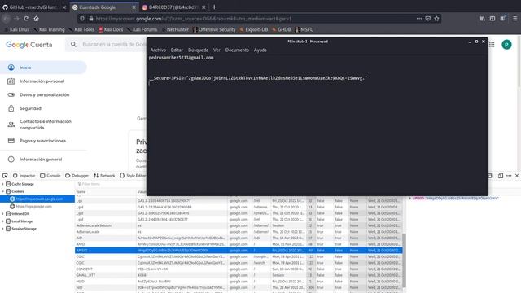This screenshot has height=293, width=521.
Task: Open Kali Linux bookmark
Action: click(x=17, y=29)
